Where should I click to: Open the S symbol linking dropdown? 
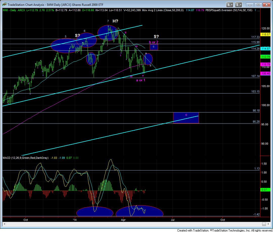[230, 5]
